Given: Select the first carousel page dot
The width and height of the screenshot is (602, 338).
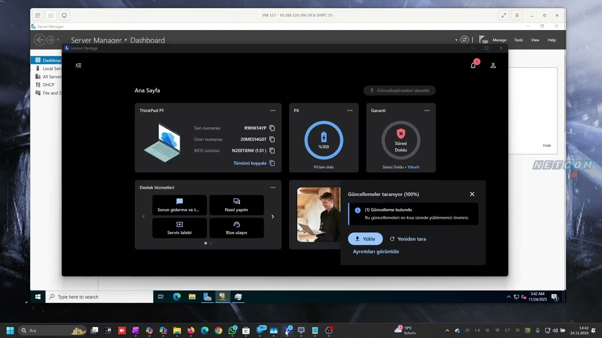Looking at the screenshot, I should pyautogui.click(x=206, y=243).
